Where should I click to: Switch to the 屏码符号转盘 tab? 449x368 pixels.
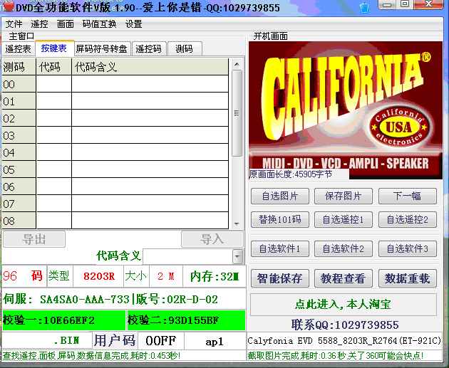coord(102,49)
